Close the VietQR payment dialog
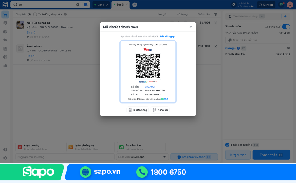296x183 pixels. click(x=191, y=27)
